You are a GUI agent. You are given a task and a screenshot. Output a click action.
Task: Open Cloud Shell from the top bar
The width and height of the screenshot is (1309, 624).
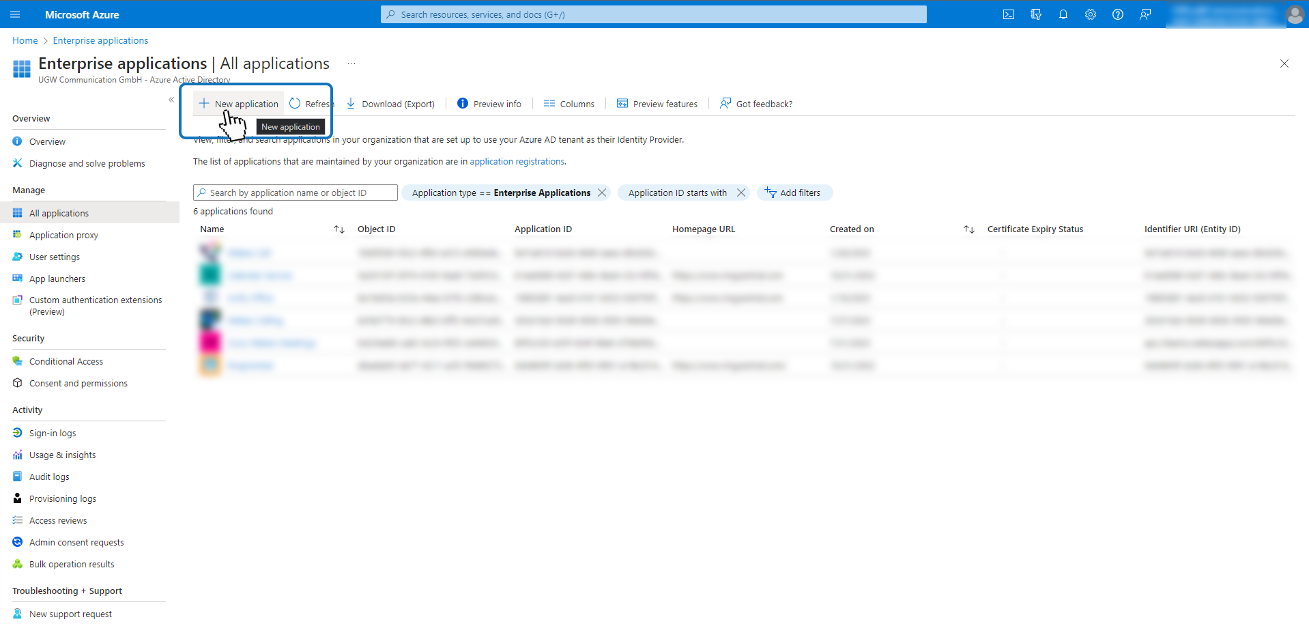point(1009,14)
